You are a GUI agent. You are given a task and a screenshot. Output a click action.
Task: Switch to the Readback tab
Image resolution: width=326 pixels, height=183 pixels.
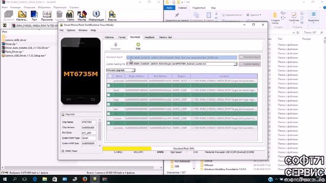(x=149, y=37)
